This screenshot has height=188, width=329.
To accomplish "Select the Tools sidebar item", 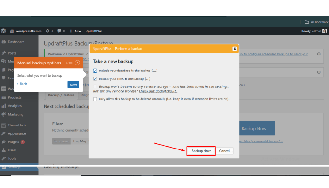I will [12, 158].
